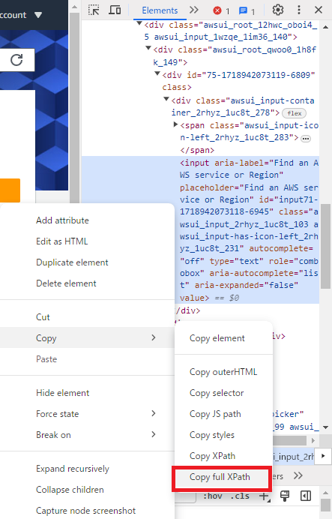Choose Paste in the context menu
Screen dimensions: 332x519
[x=46, y=359]
